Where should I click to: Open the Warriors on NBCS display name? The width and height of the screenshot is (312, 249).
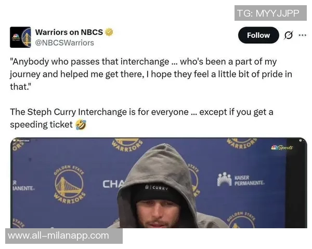pos(69,32)
